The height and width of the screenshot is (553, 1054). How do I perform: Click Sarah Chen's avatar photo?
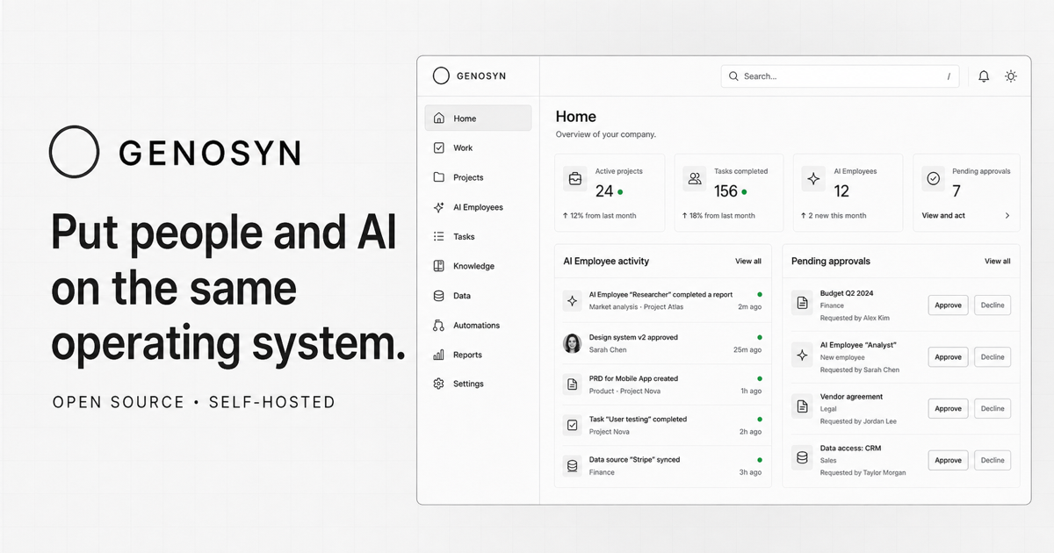[573, 343]
